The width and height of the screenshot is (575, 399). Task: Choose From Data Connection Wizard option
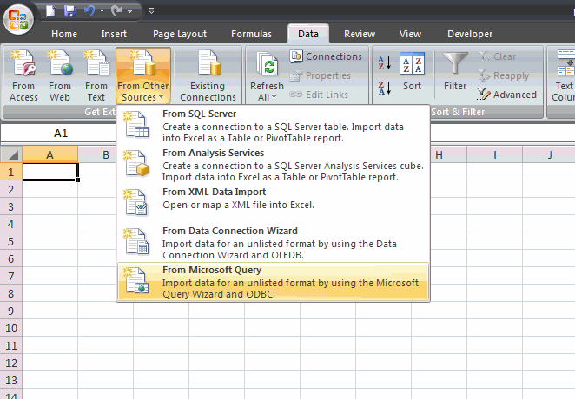pos(274,243)
